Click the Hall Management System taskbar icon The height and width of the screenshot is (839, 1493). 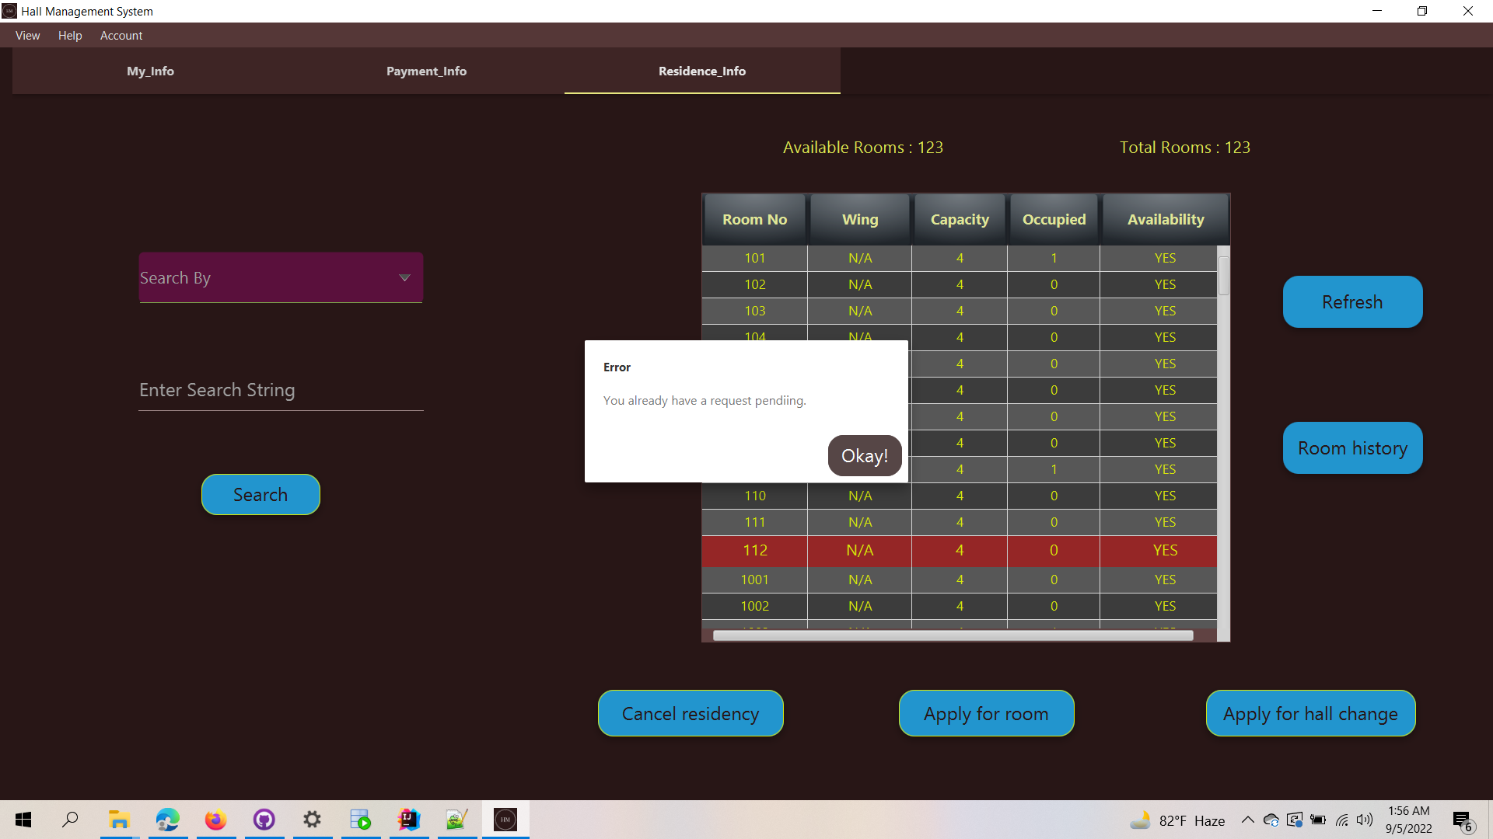(x=505, y=820)
